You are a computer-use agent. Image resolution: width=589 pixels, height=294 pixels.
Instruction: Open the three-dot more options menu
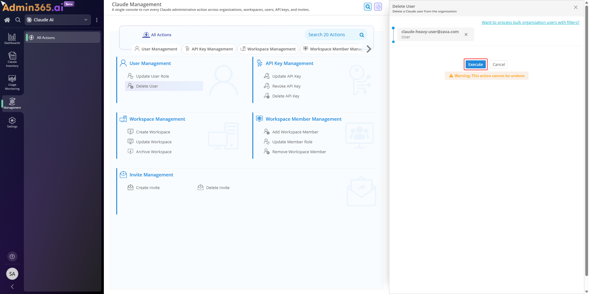(97, 20)
